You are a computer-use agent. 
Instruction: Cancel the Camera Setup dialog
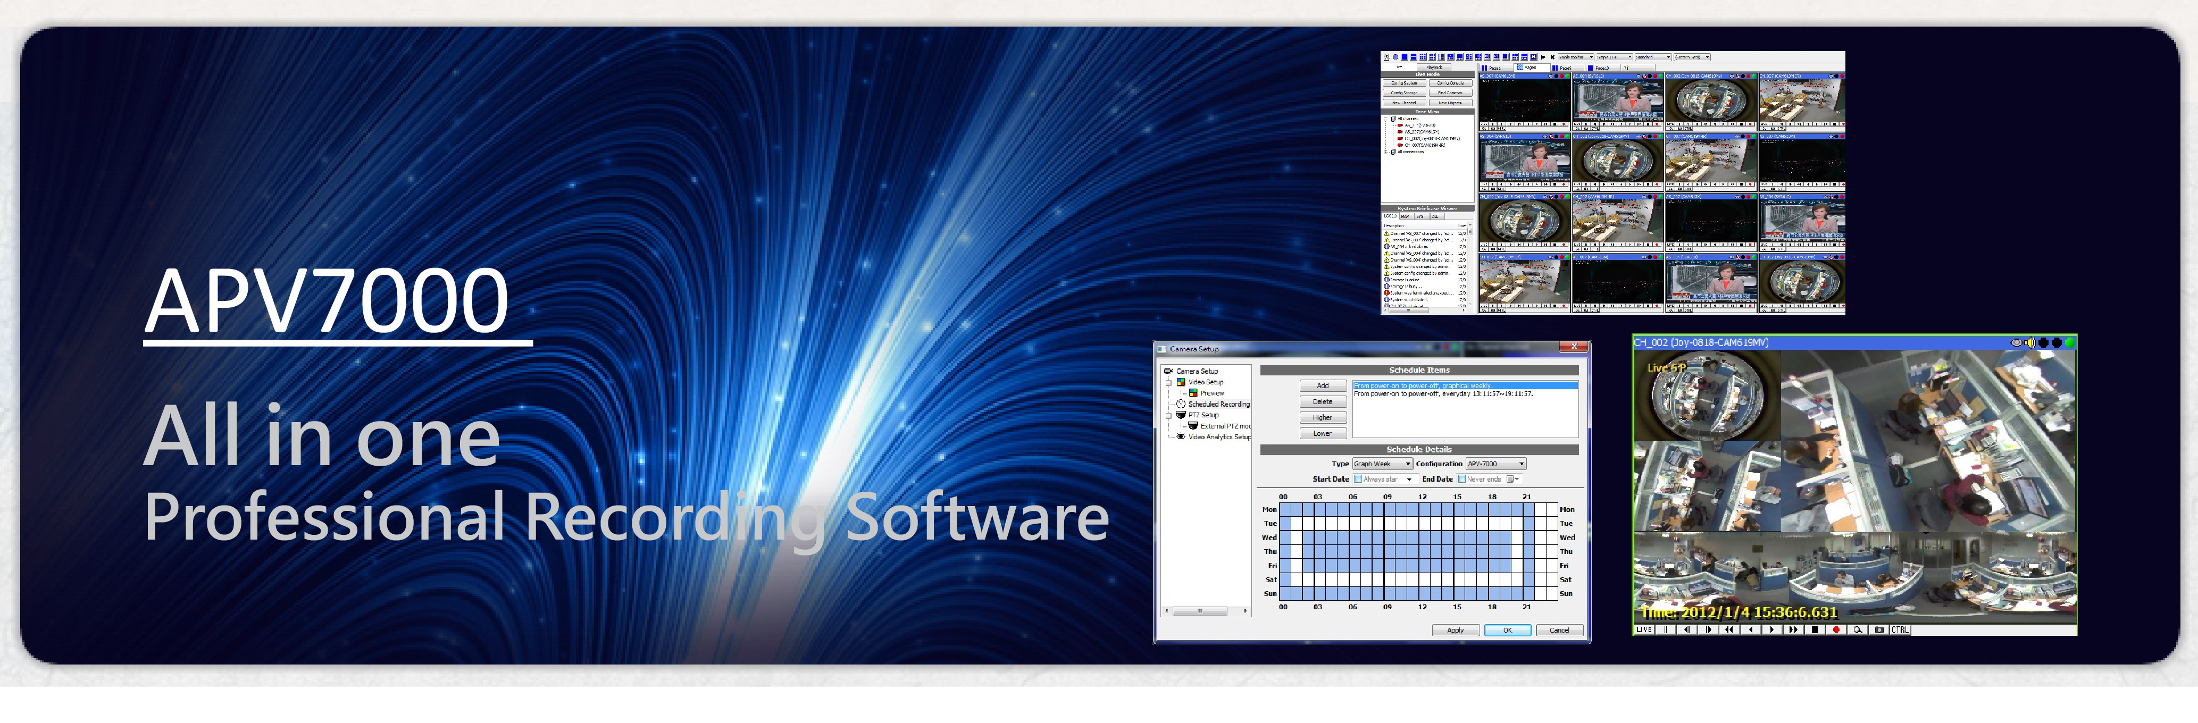click(1560, 631)
